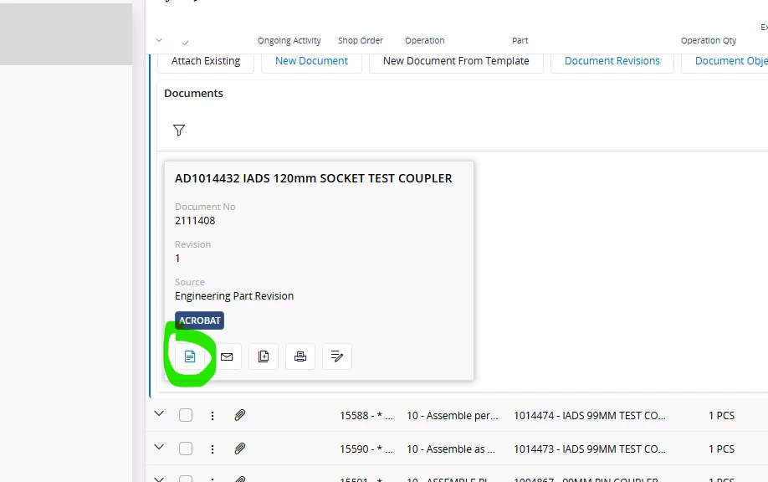Click the select-all checkmark in table header

tap(185, 43)
